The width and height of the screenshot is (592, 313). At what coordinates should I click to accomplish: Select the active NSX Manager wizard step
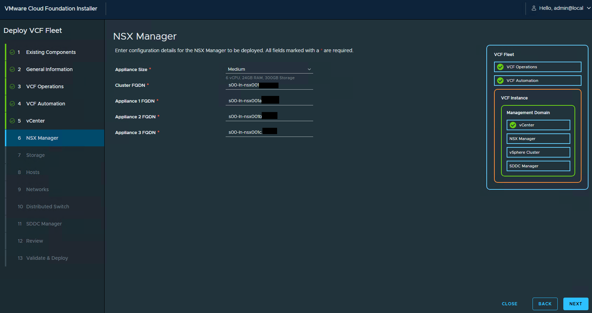[x=55, y=138]
